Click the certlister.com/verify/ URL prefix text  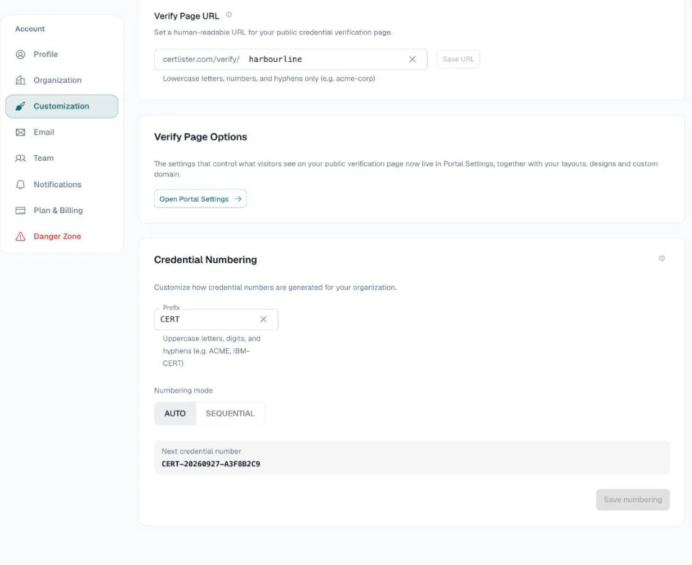click(201, 59)
